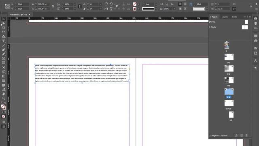Select the Line tool
The height and width of the screenshot is (146, 259).
(x=4, y=45)
